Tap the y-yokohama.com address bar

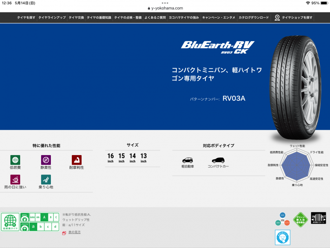click(x=165, y=8)
